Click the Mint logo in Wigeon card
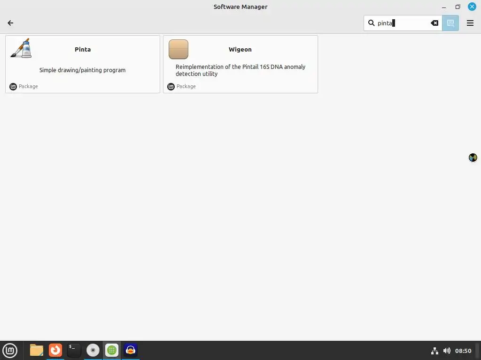This screenshot has height=360, width=481. [x=171, y=87]
